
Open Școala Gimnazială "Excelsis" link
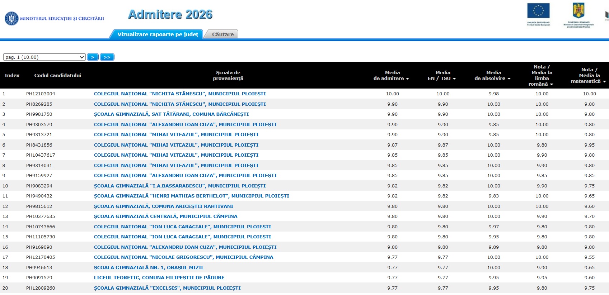coord(167,288)
